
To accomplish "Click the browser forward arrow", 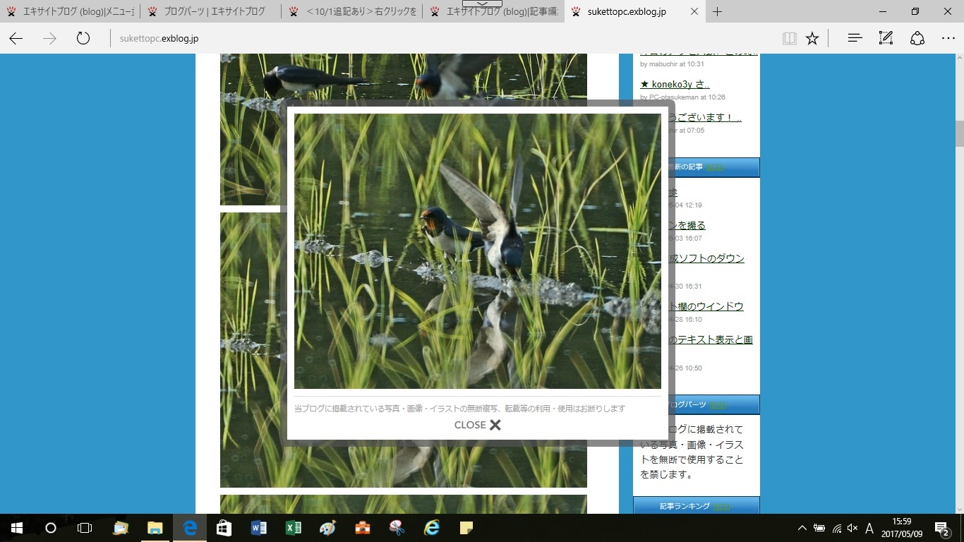I will (49, 38).
